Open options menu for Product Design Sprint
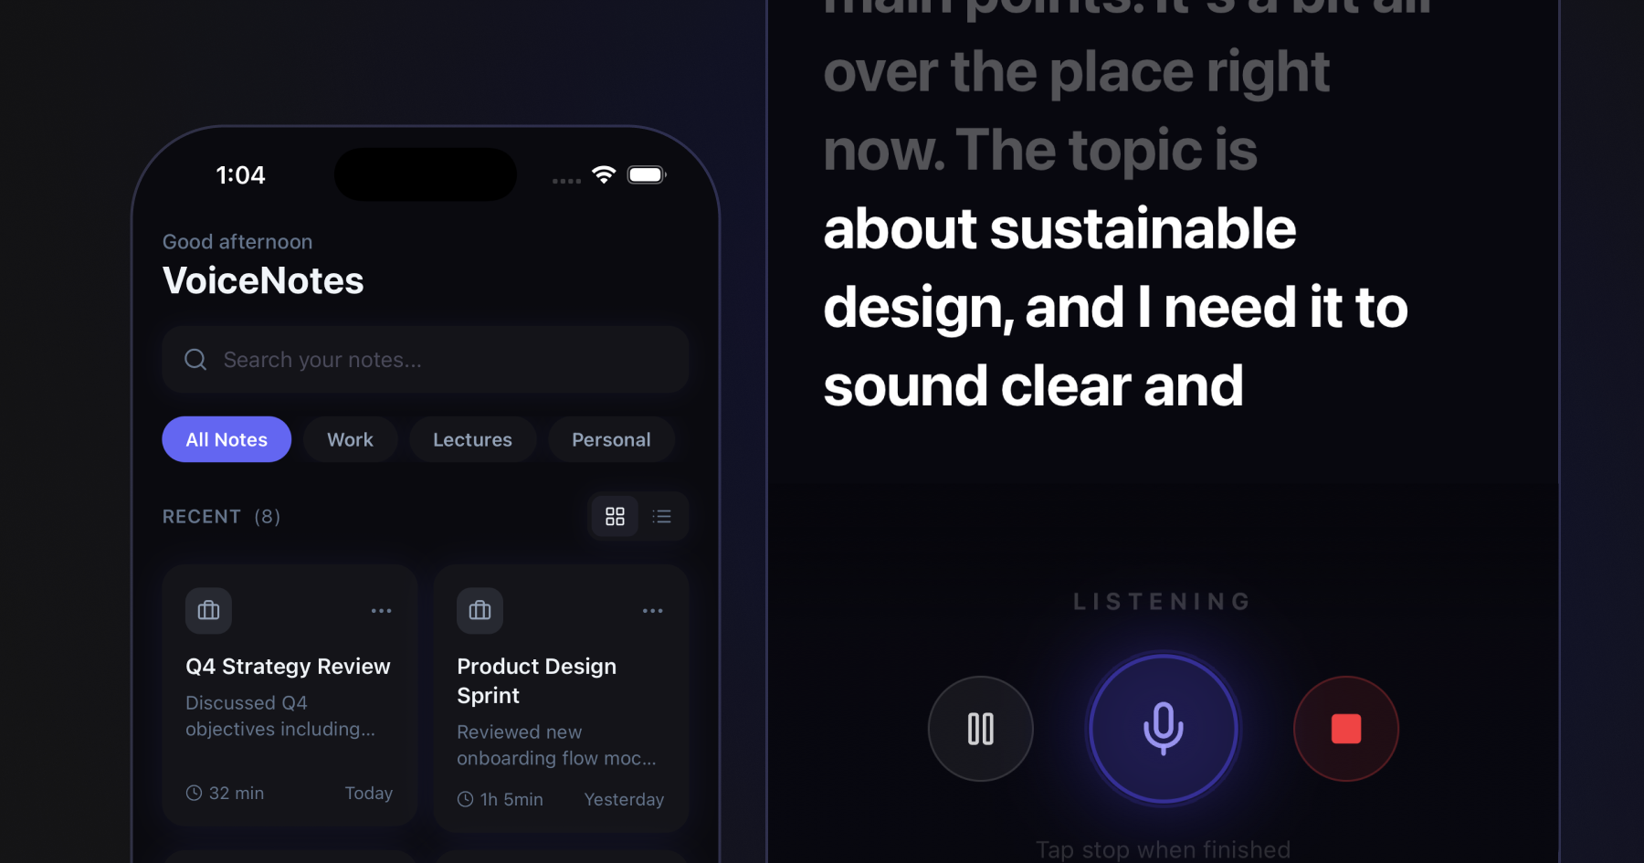Screen dimensions: 1644x863 652,611
